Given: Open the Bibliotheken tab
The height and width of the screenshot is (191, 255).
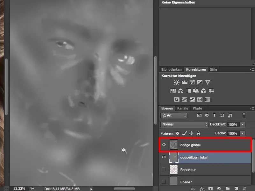Looking at the screenshot, I should tap(171, 69).
